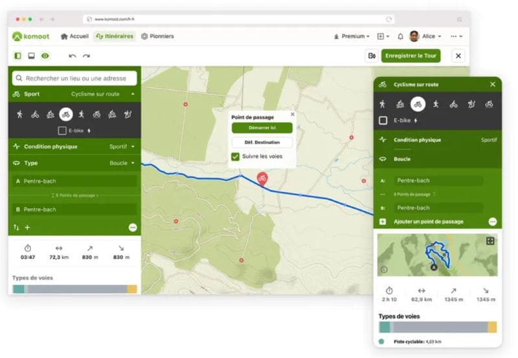
Task: Select gravel riding sport in left panel
Action: [x=96, y=114]
